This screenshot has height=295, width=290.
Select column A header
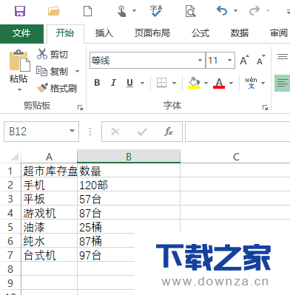[x=50, y=157]
